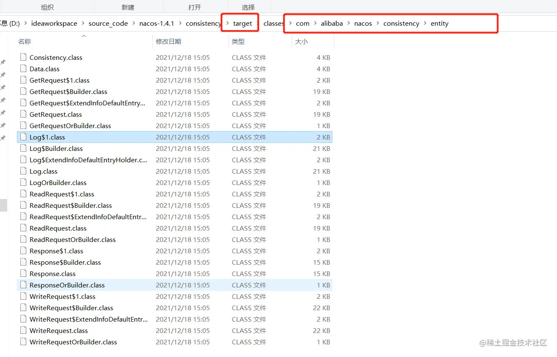
Task: Click the ReadRequestOrBuilder.class file icon
Action: pos(23,239)
